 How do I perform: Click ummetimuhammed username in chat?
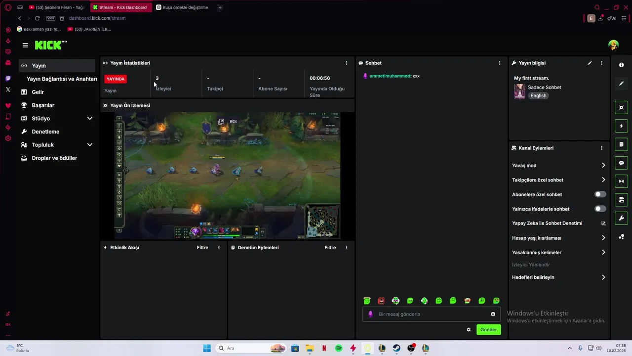(x=390, y=76)
